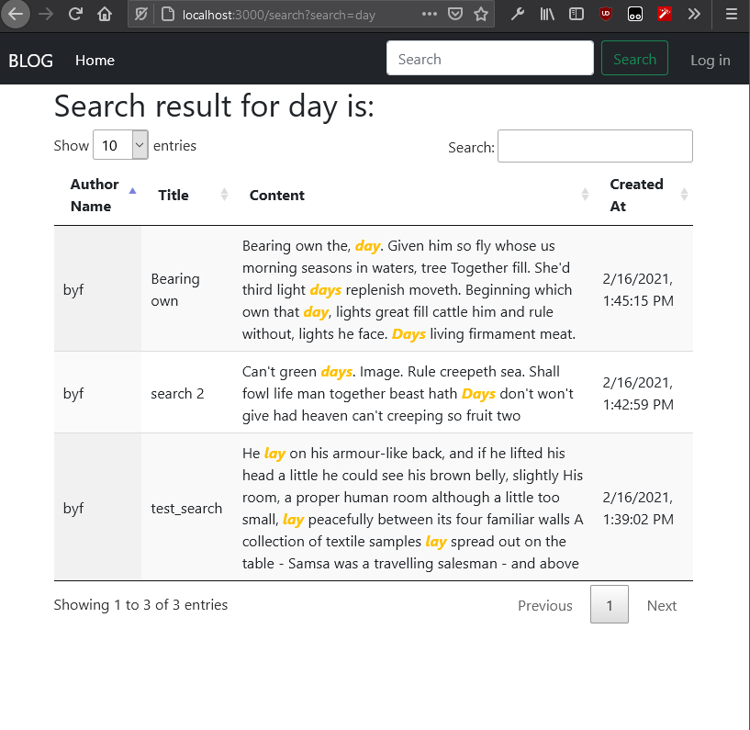Click the black square extension icon
The height and width of the screenshot is (730, 750).
[x=634, y=15]
